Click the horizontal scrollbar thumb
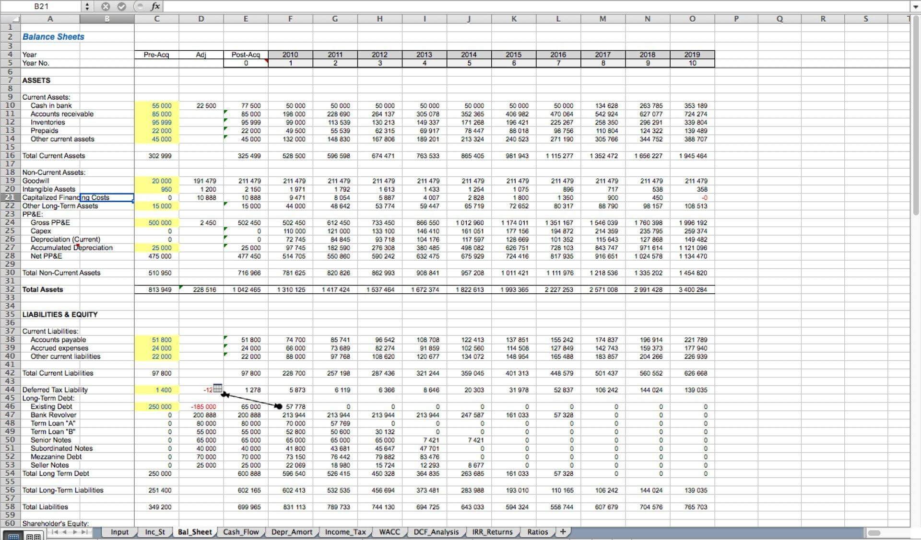 coord(874,533)
